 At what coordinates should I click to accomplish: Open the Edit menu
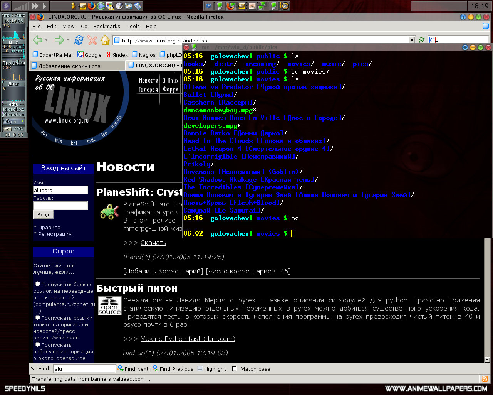[x=52, y=26]
